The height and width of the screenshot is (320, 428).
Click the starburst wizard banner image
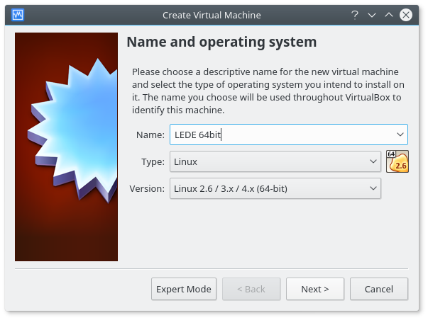(x=66, y=147)
